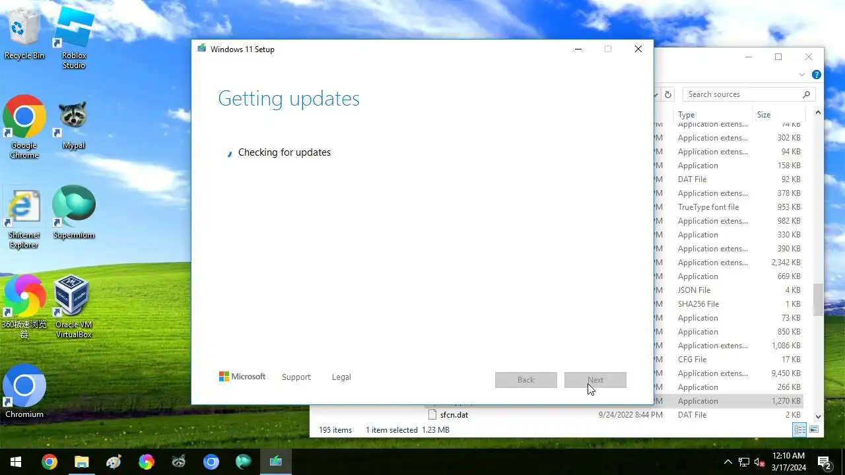The height and width of the screenshot is (475, 845).
Task: Maximize the File Explorer window
Action: 778,57
